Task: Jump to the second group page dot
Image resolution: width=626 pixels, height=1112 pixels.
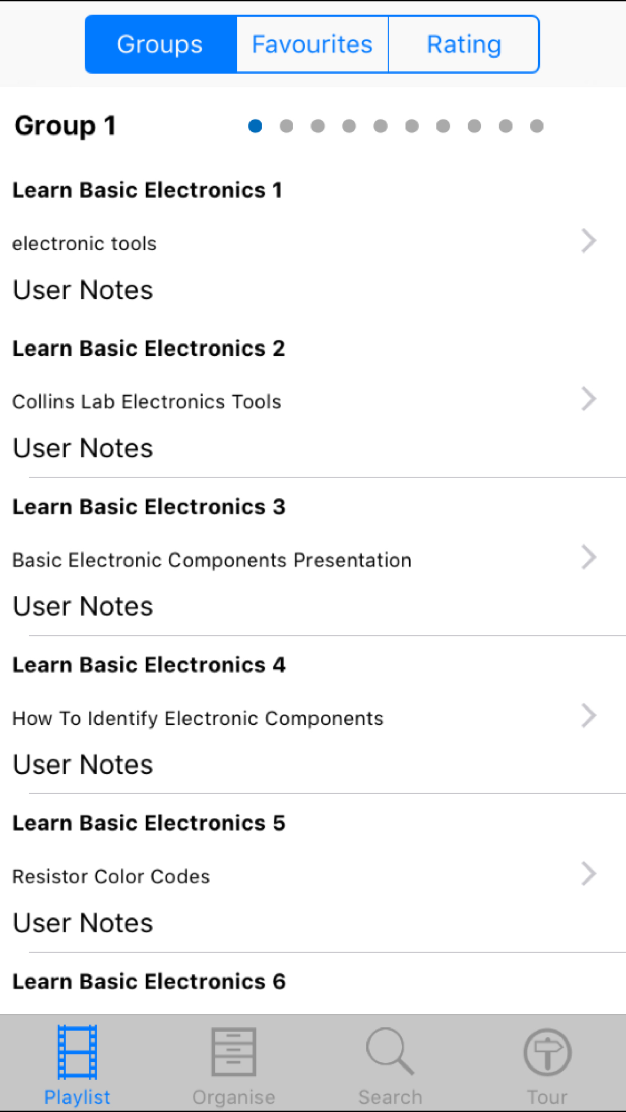Action: point(286,126)
